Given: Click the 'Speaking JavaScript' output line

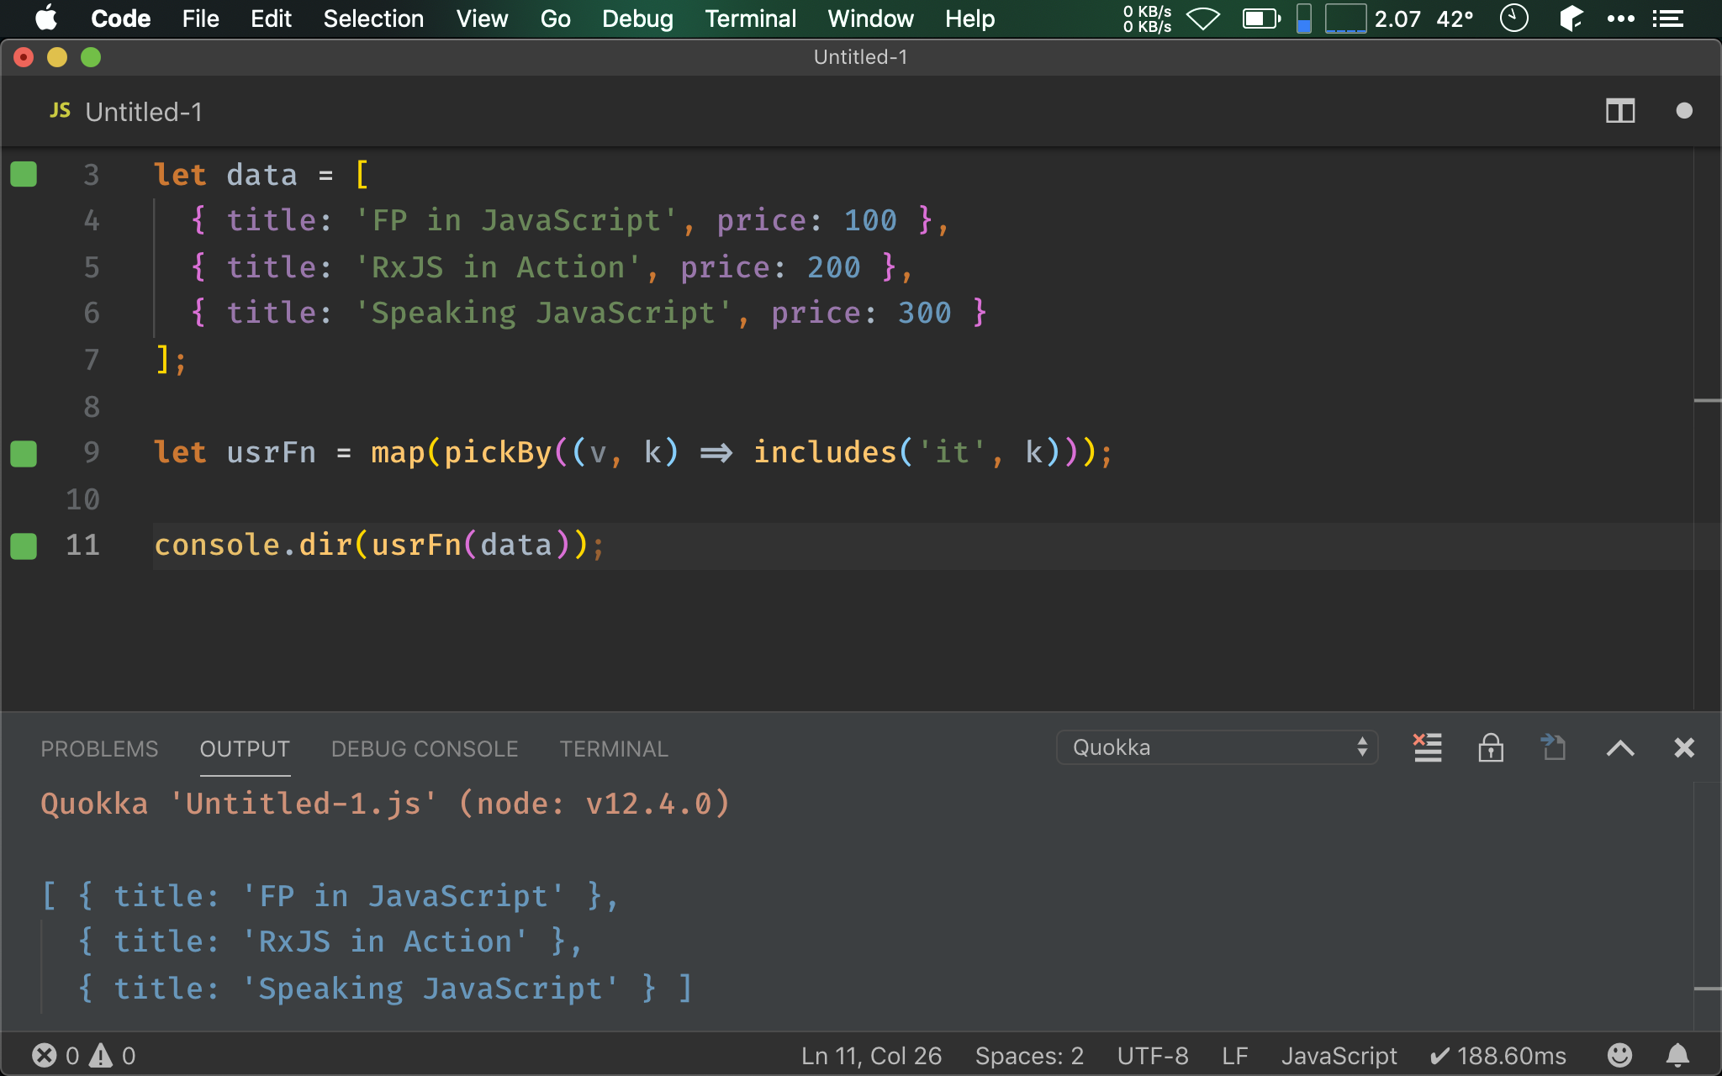Looking at the screenshot, I should click(384, 989).
